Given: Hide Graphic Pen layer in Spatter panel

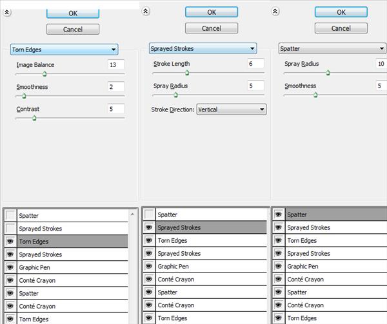Looking at the screenshot, I should [x=279, y=266].
